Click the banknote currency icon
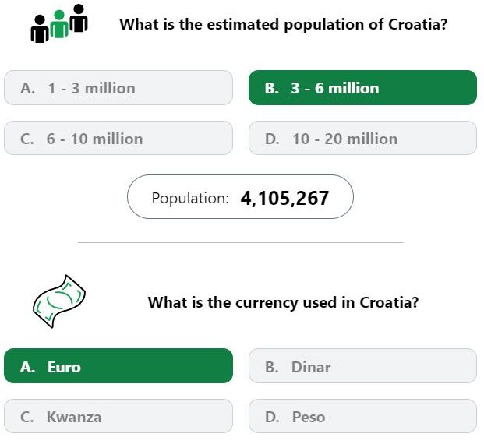The height and width of the screenshot is (444, 484). click(x=59, y=301)
